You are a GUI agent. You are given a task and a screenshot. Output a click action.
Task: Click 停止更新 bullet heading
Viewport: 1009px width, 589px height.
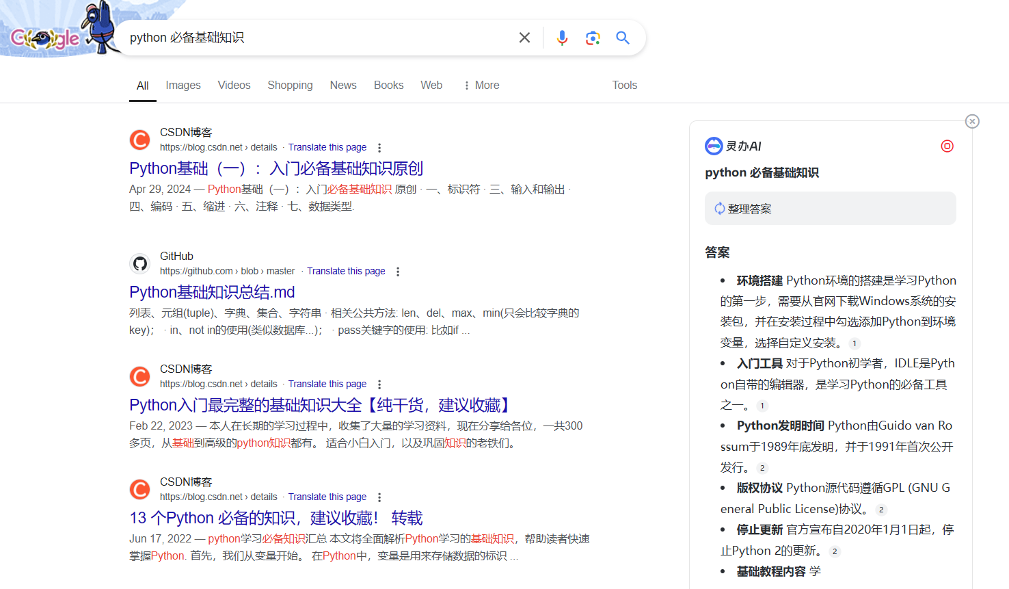(759, 529)
